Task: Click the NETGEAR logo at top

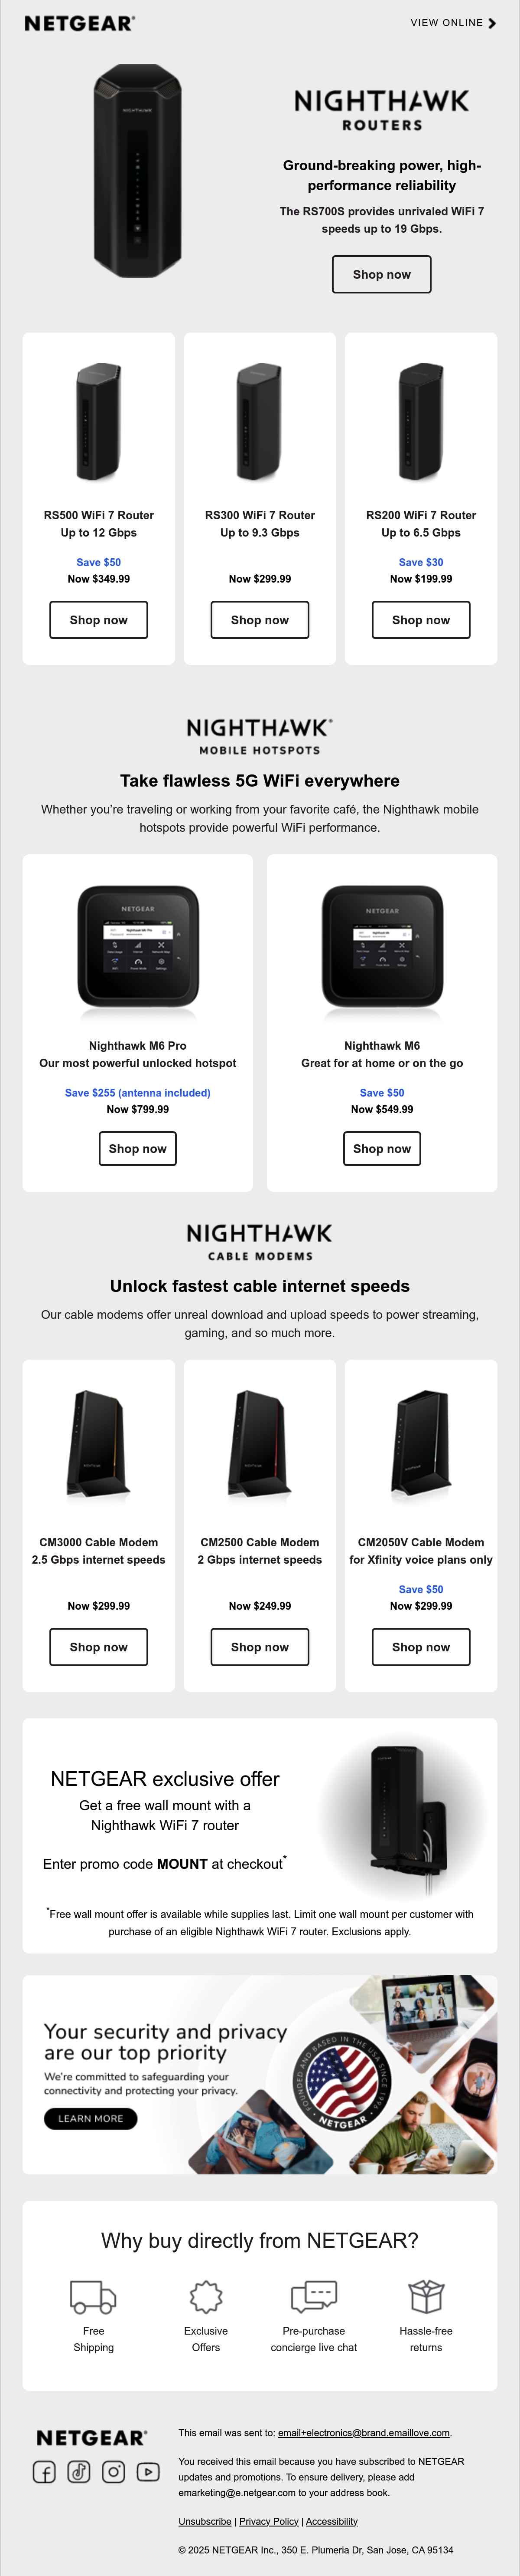Action: point(79,23)
